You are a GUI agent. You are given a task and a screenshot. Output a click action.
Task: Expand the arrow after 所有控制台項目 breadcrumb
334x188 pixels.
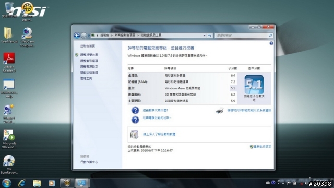tap(138, 36)
